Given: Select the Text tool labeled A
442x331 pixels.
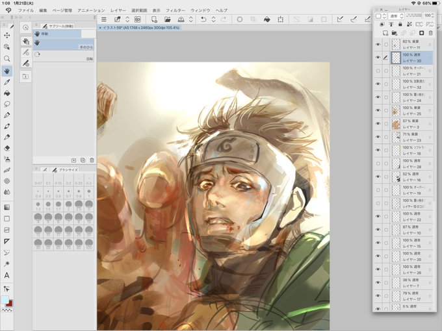Looking at the screenshot, I should tap(6, 275).
